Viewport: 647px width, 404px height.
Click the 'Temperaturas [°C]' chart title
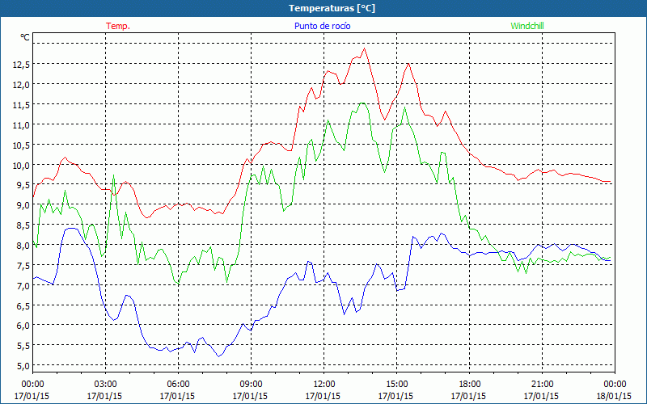click(x=332, y=8)
